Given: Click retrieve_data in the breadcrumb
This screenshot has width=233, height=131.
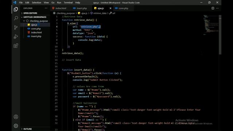Looking at the screenshot, I should pos(100,13).
